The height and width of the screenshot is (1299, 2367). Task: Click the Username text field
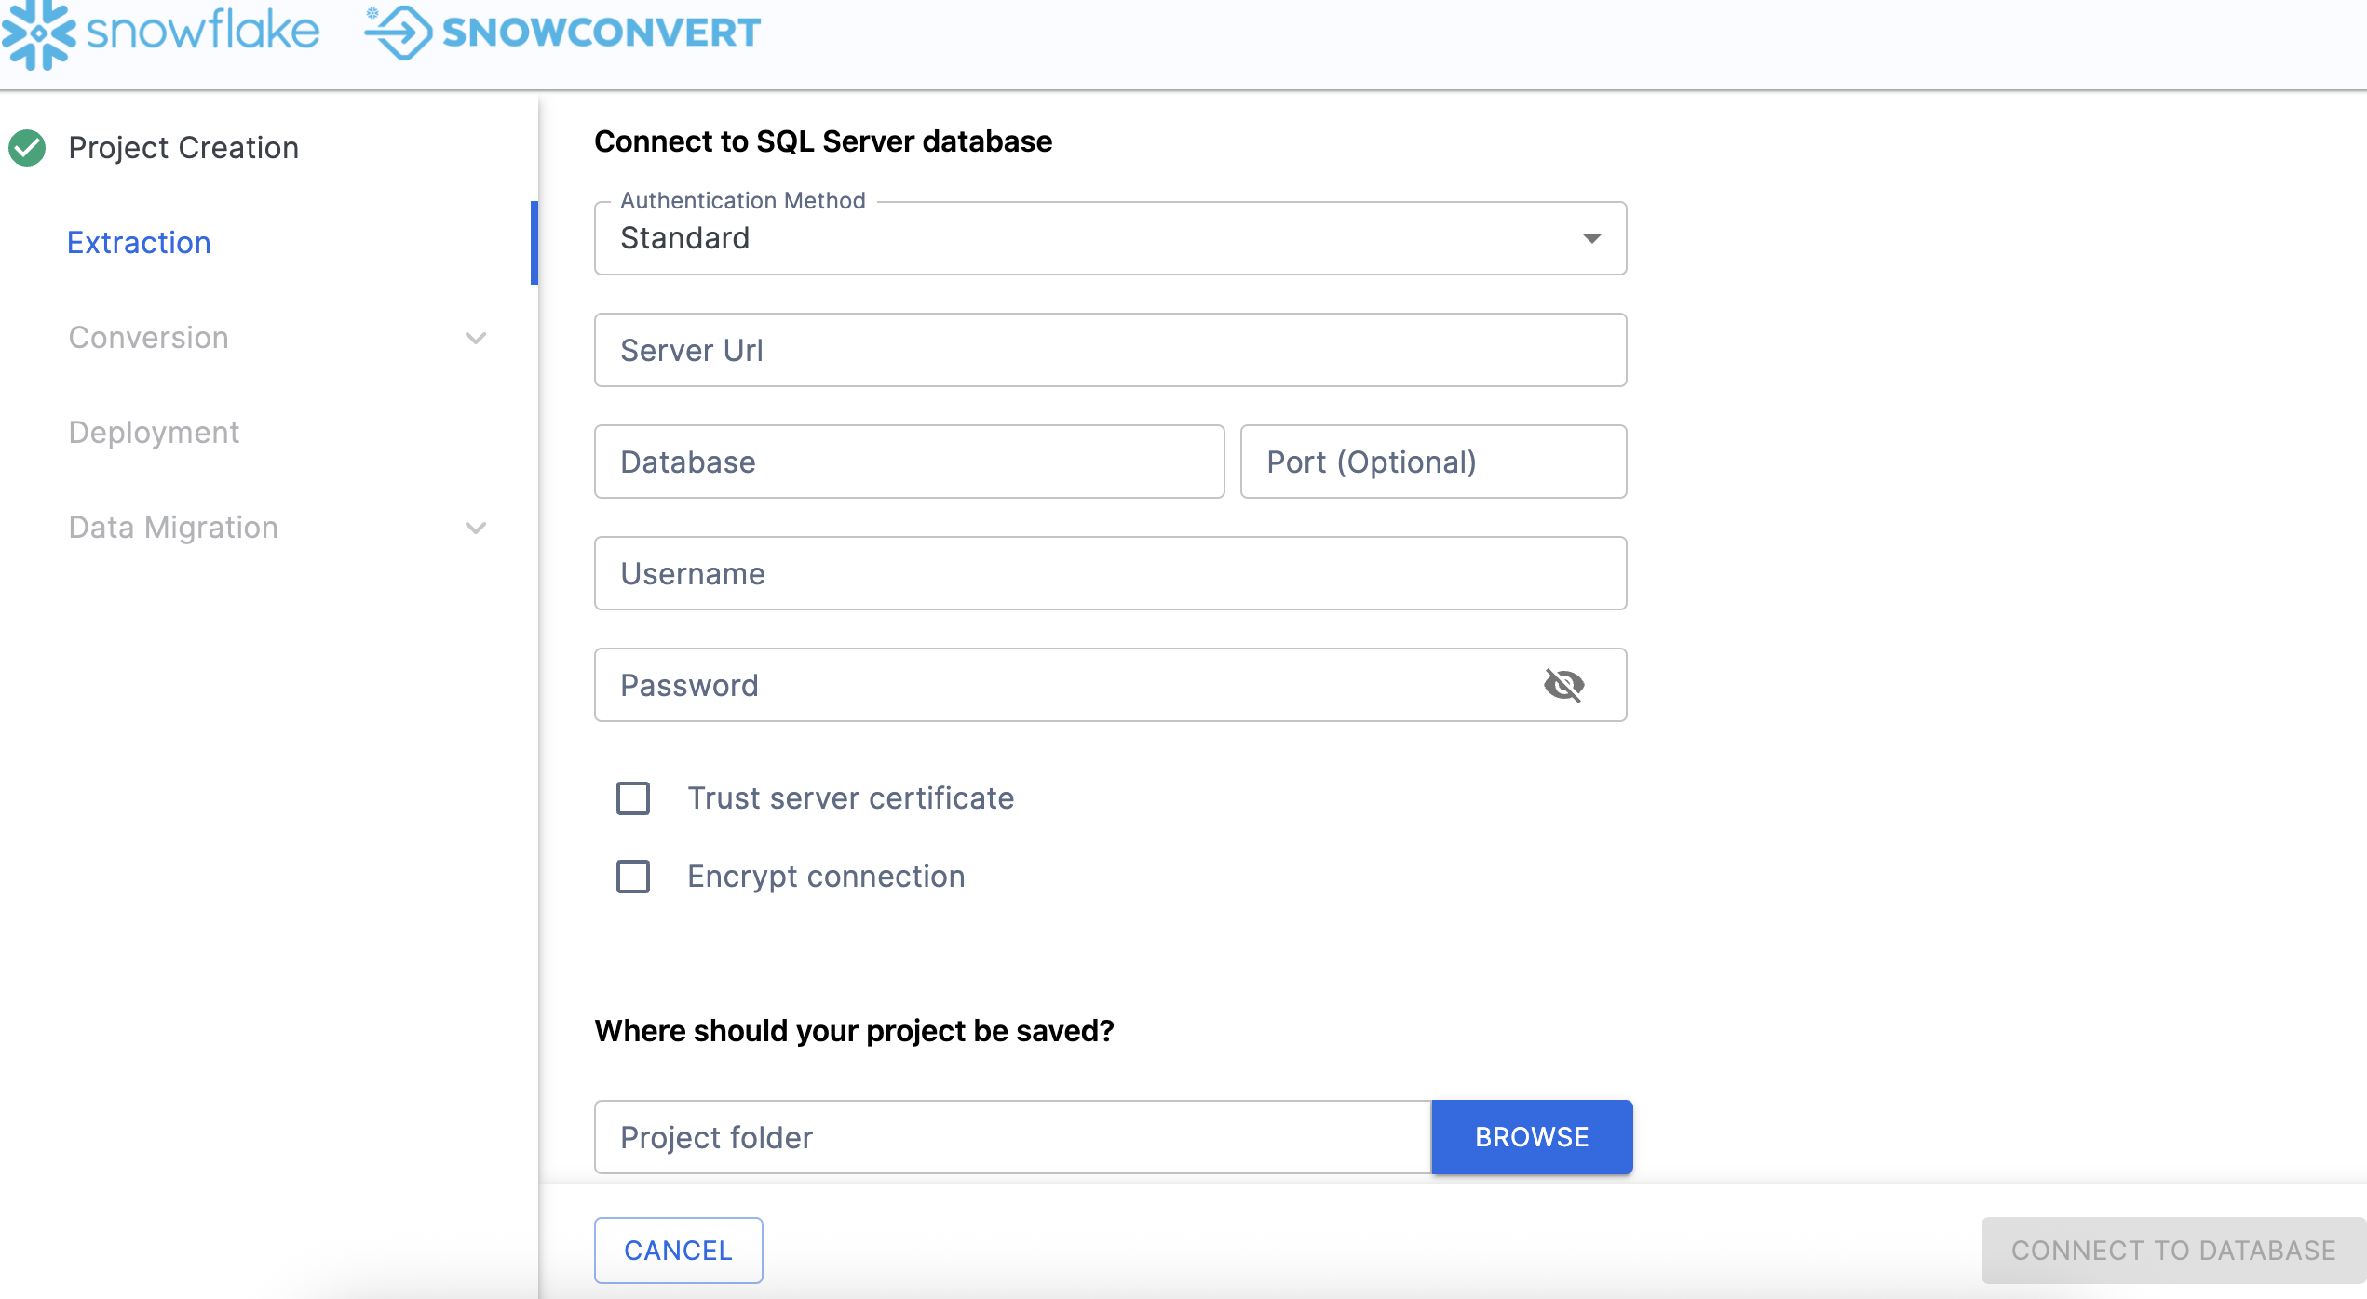click(x=1110, y=574)
